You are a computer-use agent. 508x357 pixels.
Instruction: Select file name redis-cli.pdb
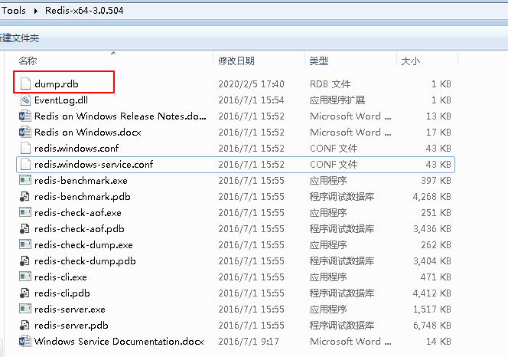point(62,293)
